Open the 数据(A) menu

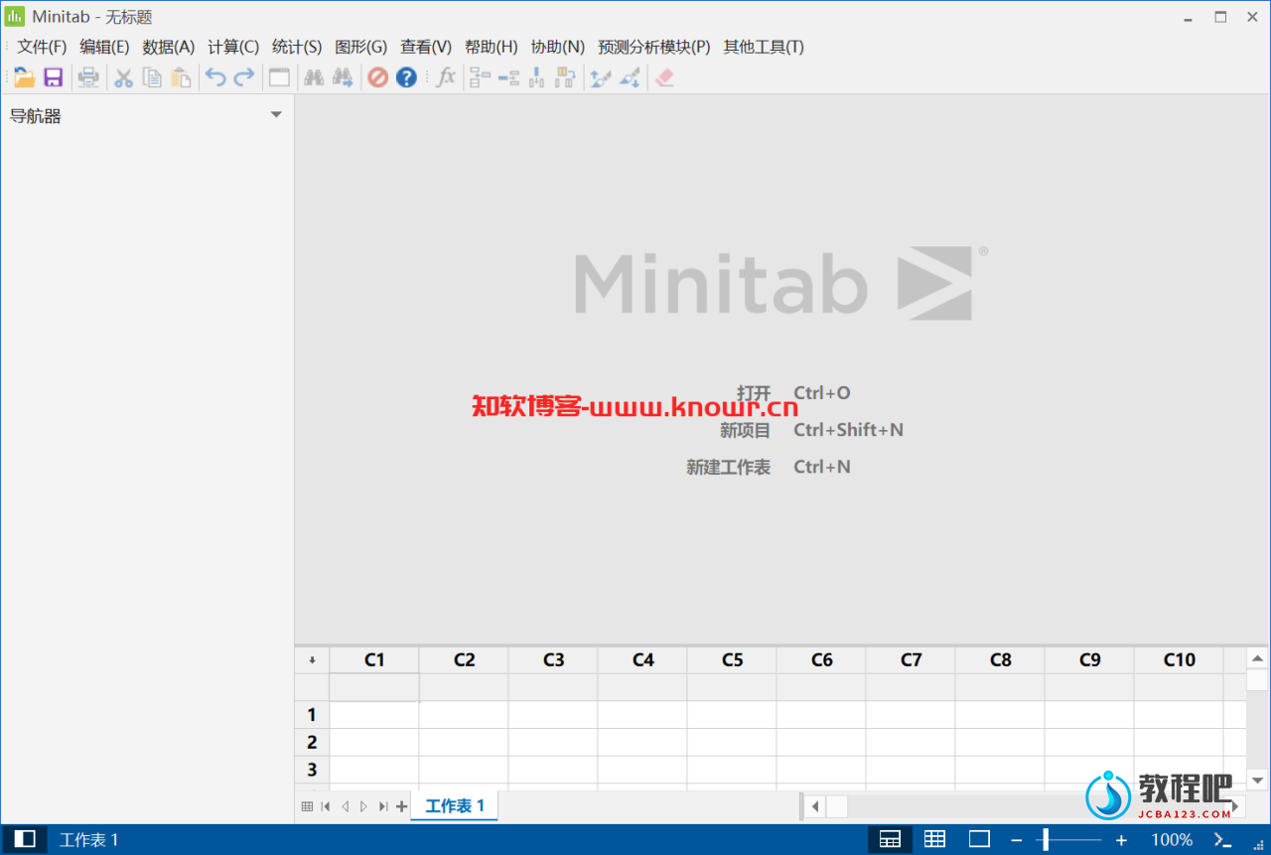tap(169, 47)
